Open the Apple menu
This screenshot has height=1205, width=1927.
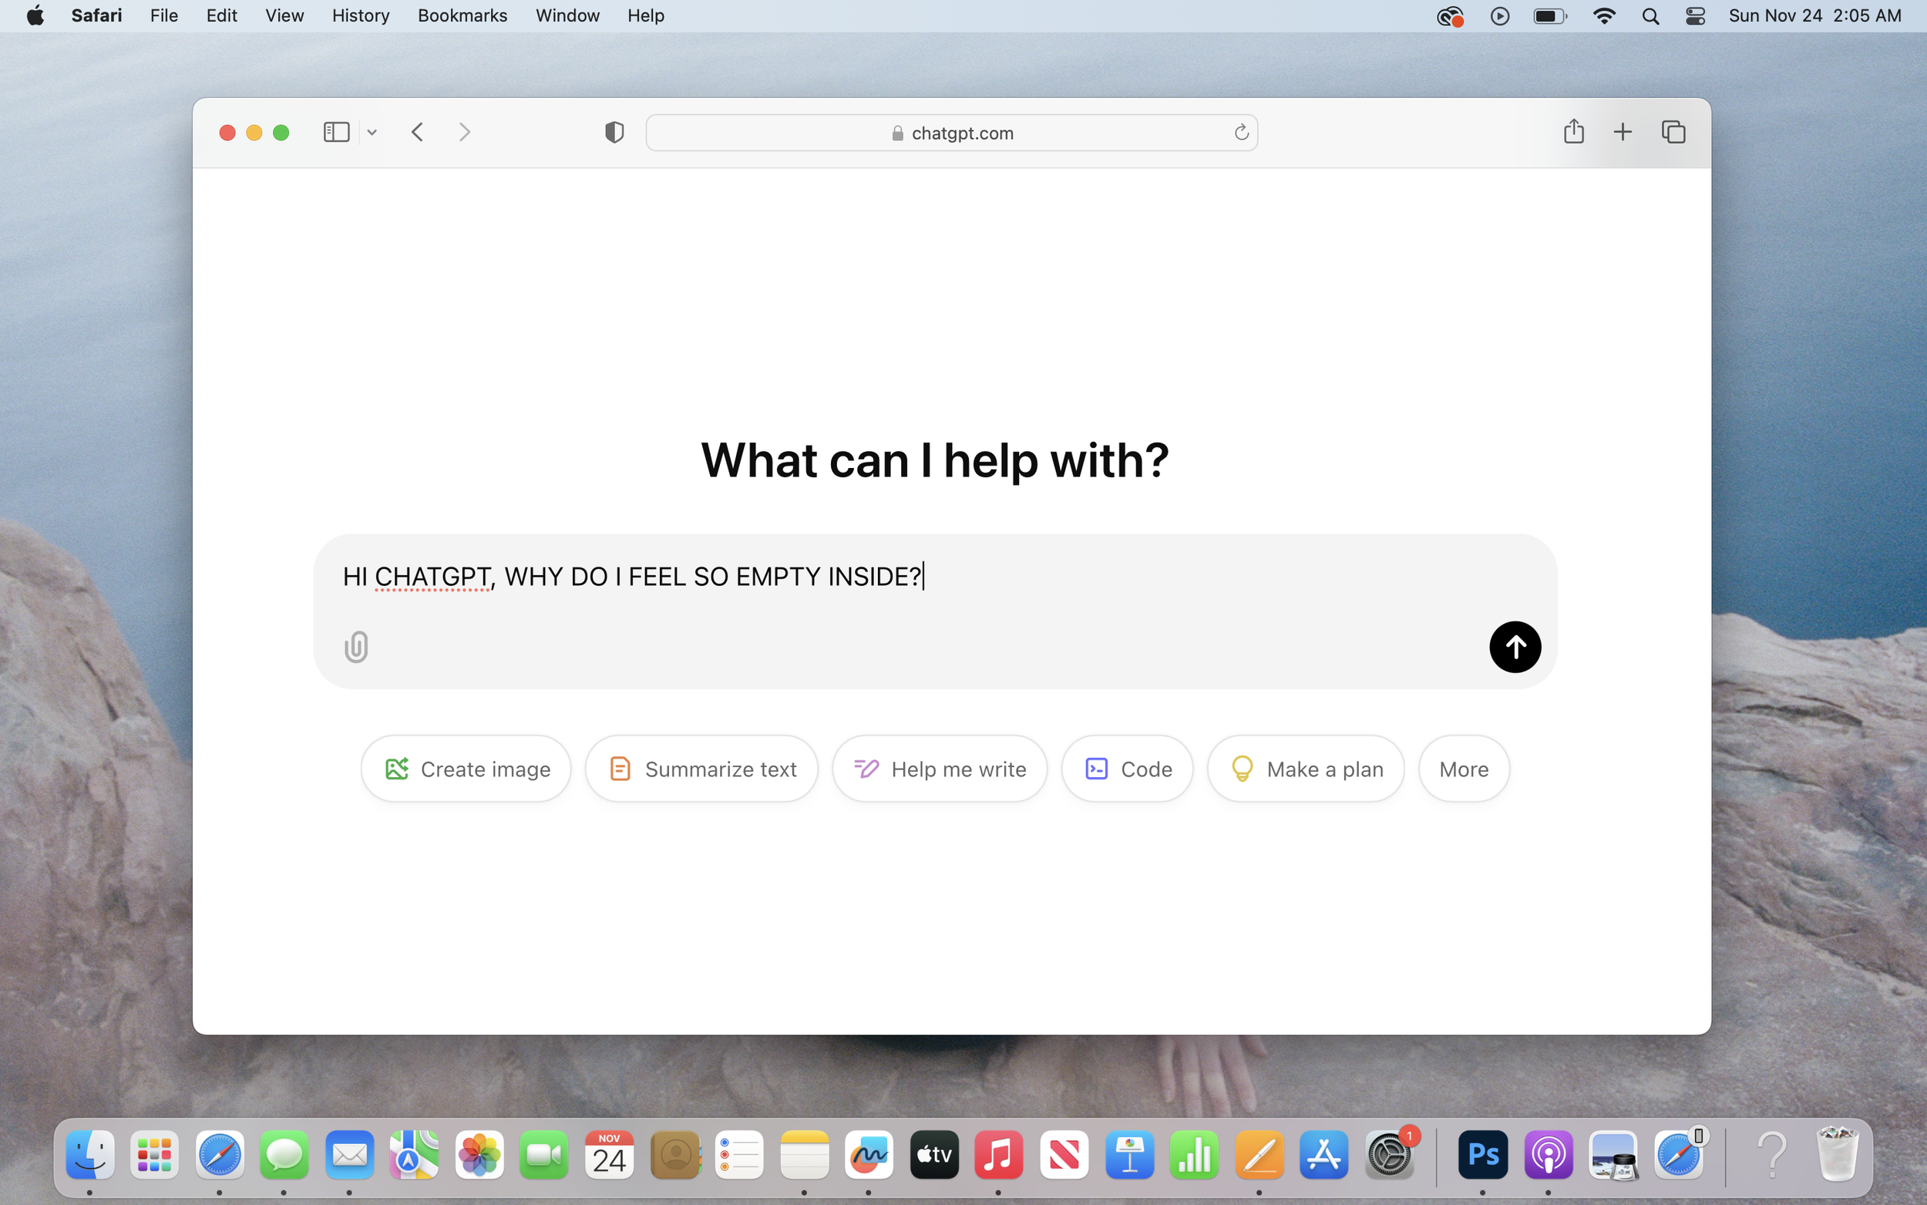click(x=35, y=15)
